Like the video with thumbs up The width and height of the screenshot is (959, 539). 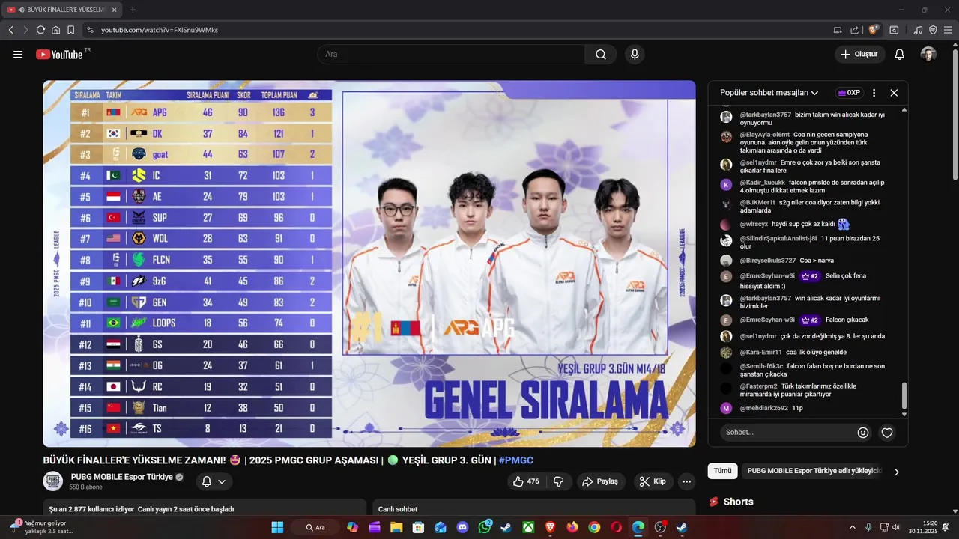(526, 481)
